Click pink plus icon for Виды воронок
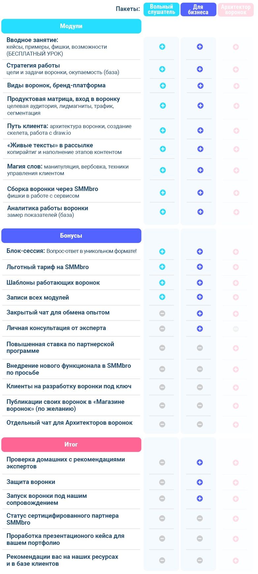This screenshot has height=574, width=258. click(x=236, y=86)
